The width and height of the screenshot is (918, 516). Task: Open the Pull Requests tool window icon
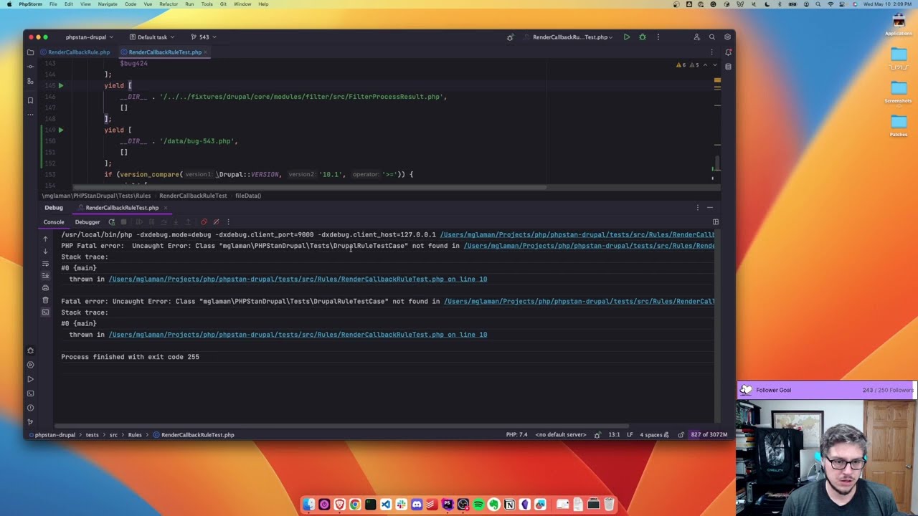coord(30,82)
